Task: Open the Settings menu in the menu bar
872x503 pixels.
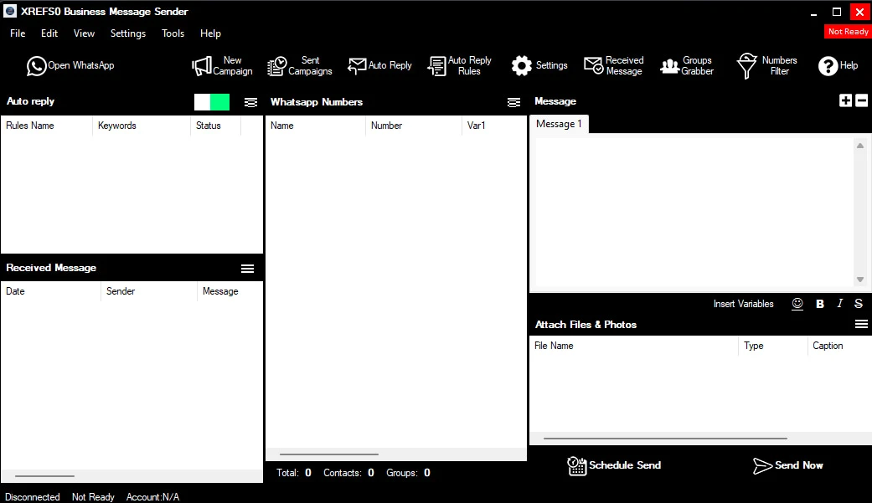Action: 128,33
